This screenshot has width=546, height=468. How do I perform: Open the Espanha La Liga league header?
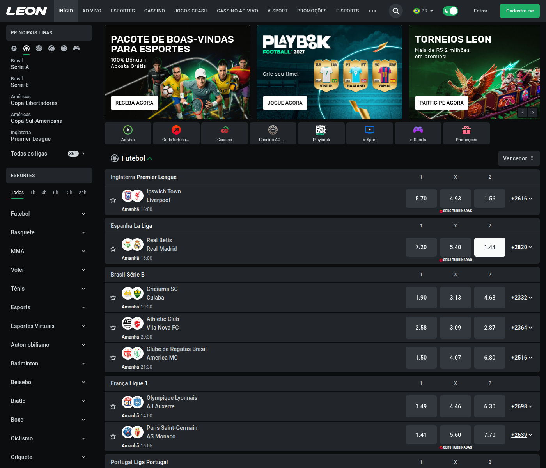[131, 226]
